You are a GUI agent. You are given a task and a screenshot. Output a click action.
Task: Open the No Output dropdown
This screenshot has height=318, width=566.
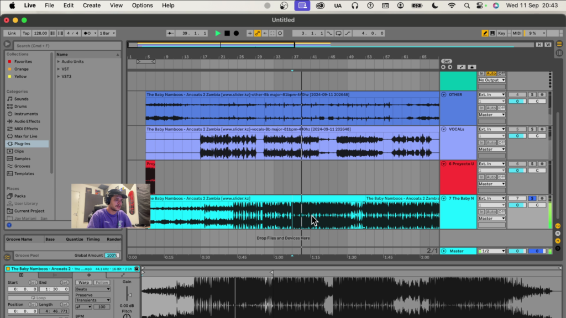491,80
